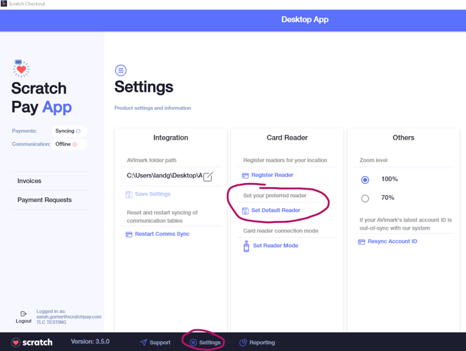This screenshot has height=351, width=466.
Task: Click the Settings page header list icon
Action: 121,70
